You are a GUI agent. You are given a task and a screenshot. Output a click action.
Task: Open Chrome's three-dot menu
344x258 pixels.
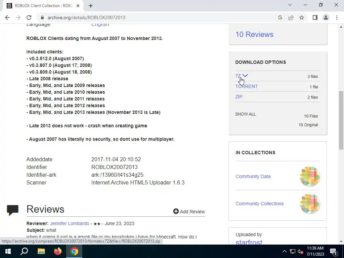point(337,17)
